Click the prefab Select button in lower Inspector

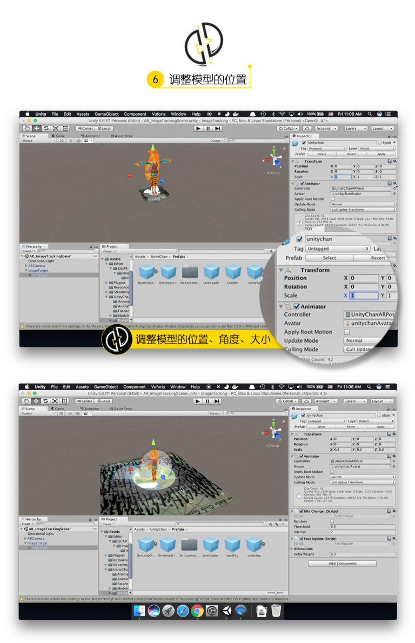321,426
